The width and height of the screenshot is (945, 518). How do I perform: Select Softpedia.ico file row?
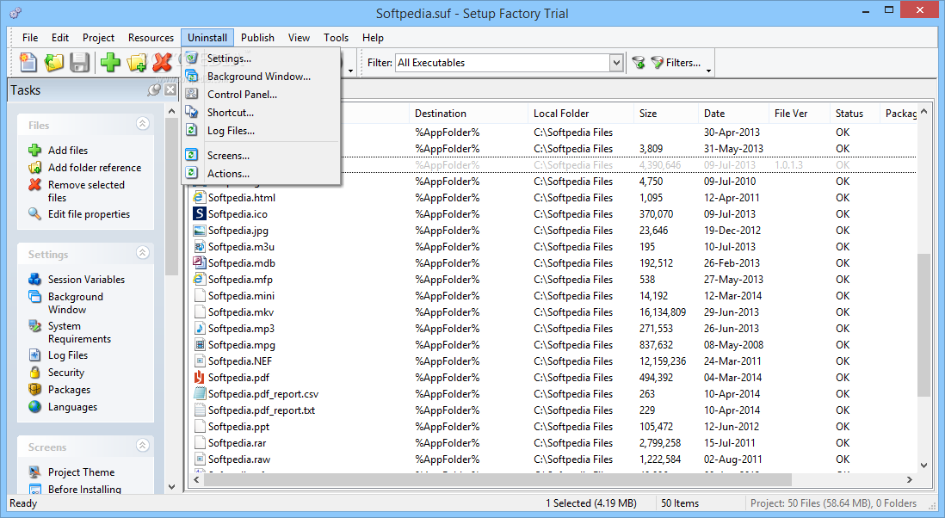553,213
